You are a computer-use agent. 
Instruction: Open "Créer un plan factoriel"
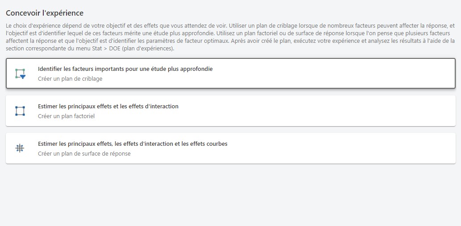(x=66, y=116)
